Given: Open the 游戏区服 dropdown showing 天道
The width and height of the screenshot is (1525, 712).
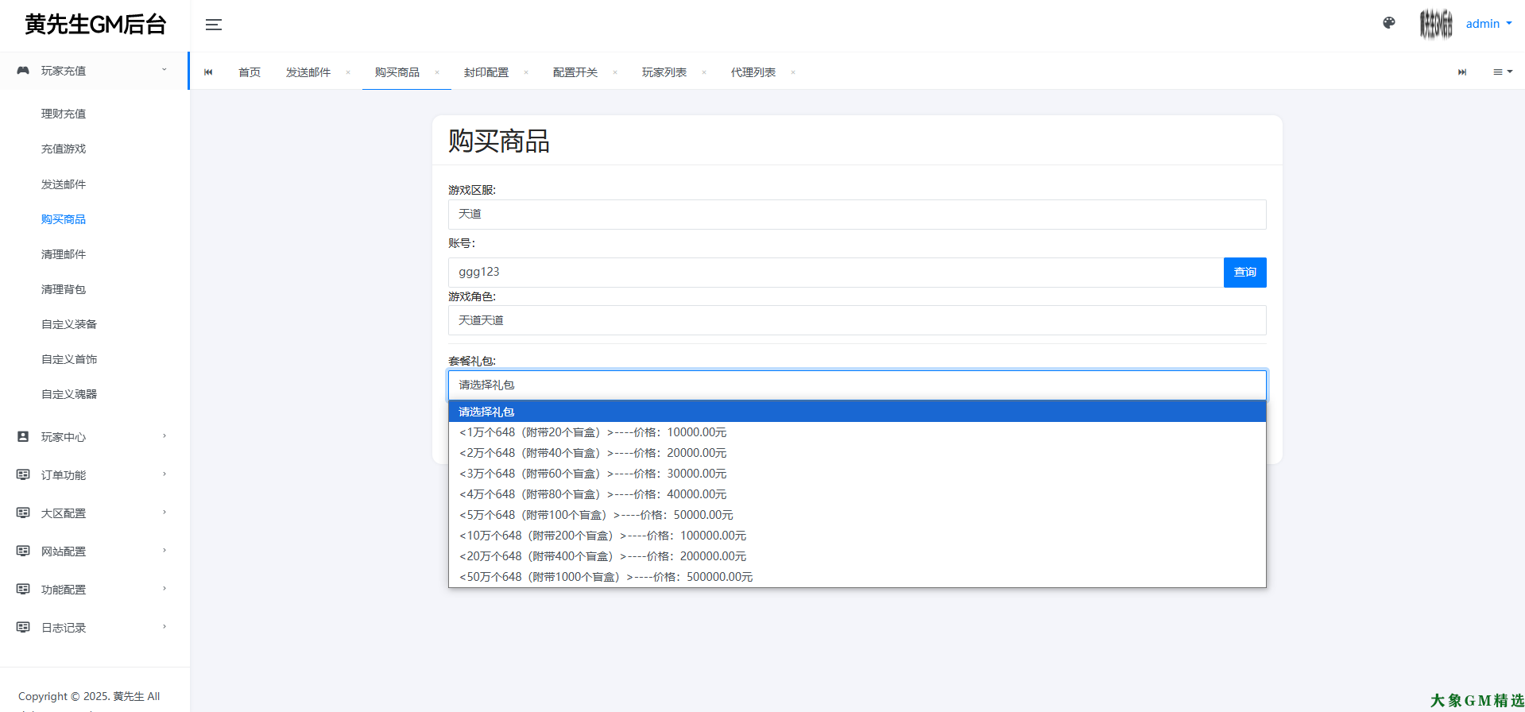Looking at the screenshot, I should point(857,215).
